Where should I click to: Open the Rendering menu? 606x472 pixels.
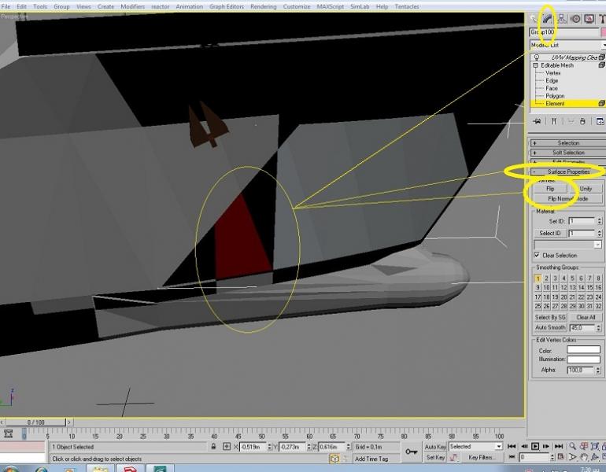263,6
